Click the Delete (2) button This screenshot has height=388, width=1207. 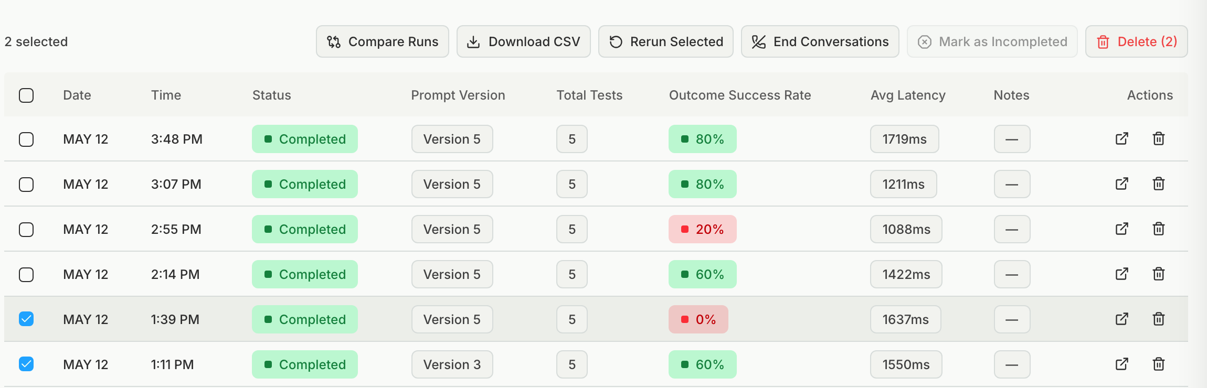tap(1137, 41)
